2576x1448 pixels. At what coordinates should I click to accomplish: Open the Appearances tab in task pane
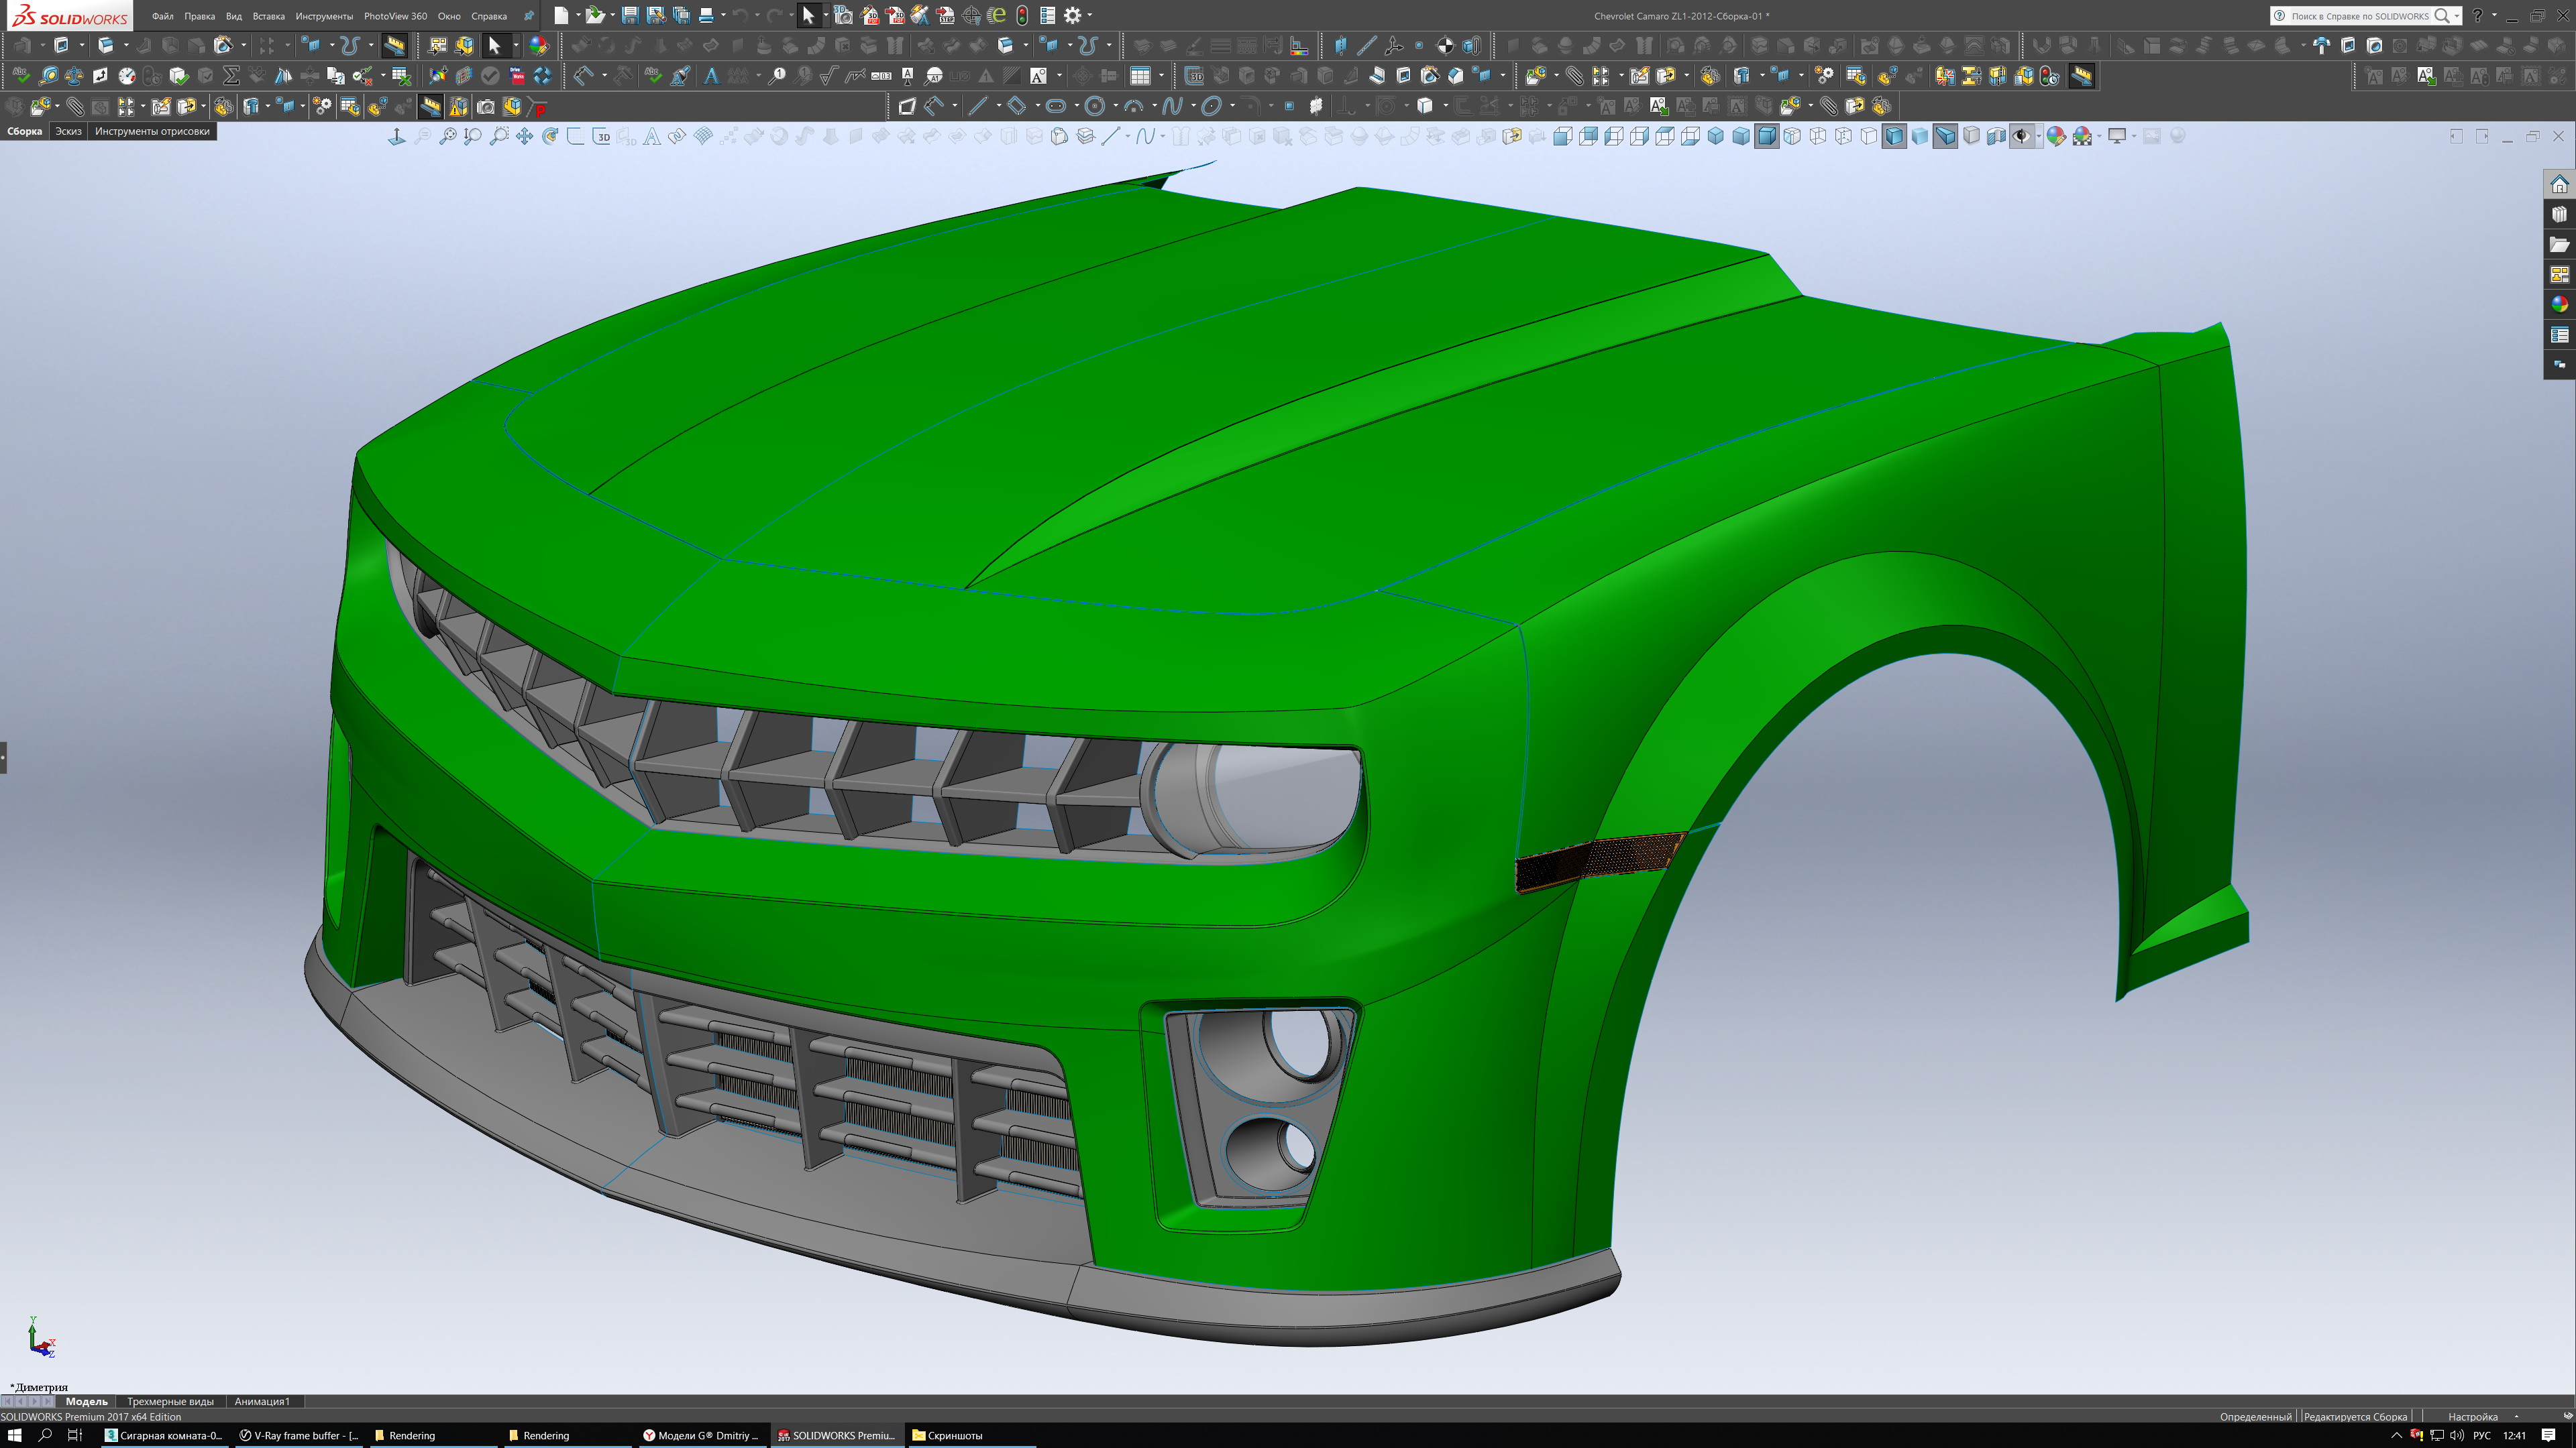point(2559,304)
